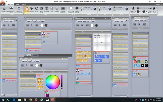Image resolution: width=163 pixels, height=102 pixels.
Task: Open DEN UV panel title dropdown arrow
Action: point(67,18)
